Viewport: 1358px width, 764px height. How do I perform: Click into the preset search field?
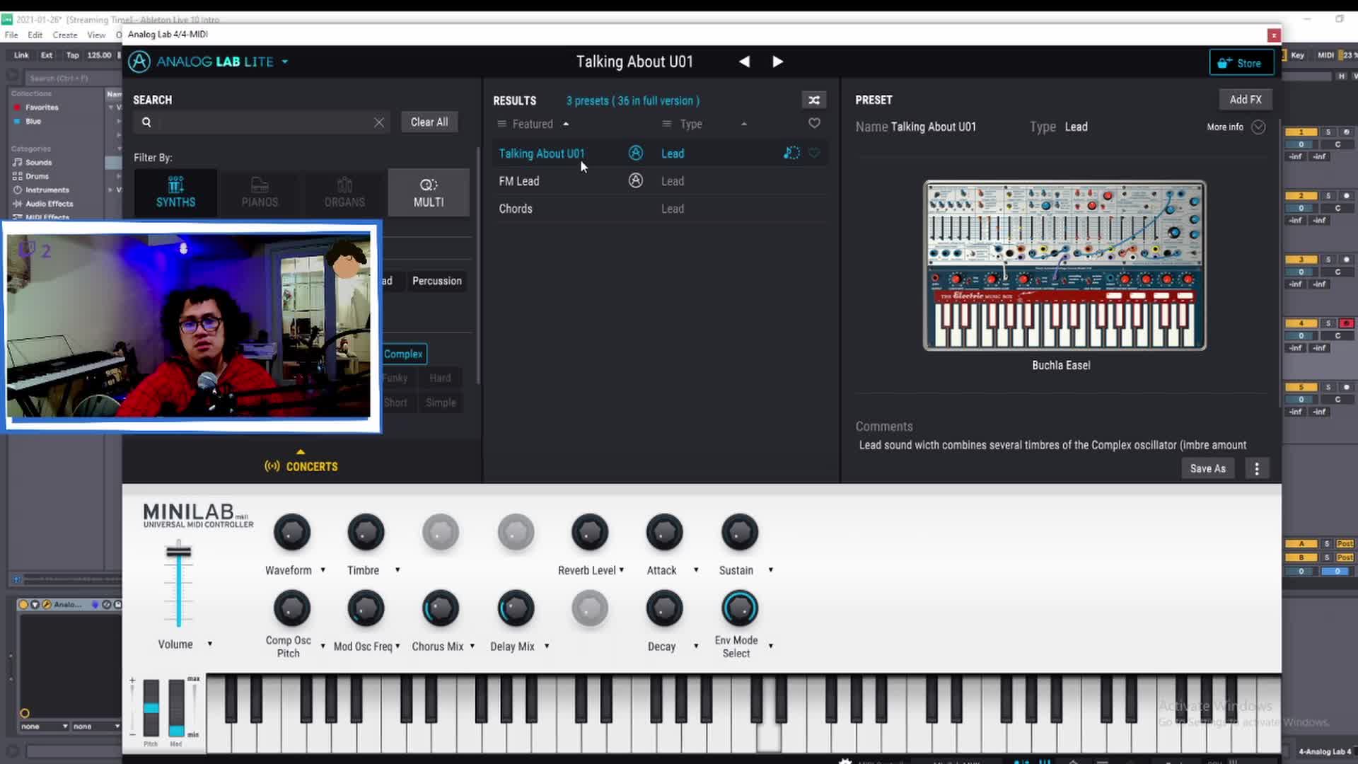pyautogui.click(x=263, y=122)
